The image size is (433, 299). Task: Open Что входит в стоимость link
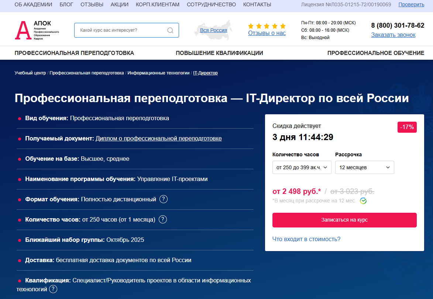(306, 239)
